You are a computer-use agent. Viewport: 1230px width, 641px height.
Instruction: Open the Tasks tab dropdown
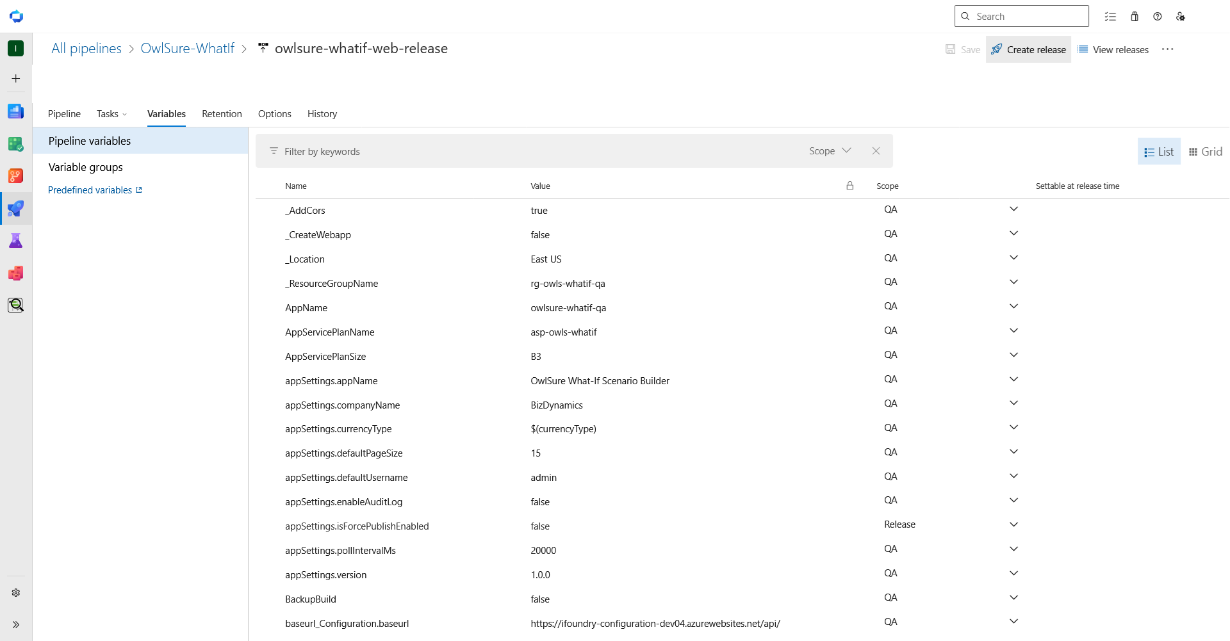pos(112,114)
